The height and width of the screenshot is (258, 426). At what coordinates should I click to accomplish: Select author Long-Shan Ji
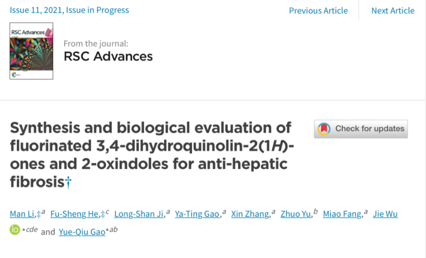(139, 214)
